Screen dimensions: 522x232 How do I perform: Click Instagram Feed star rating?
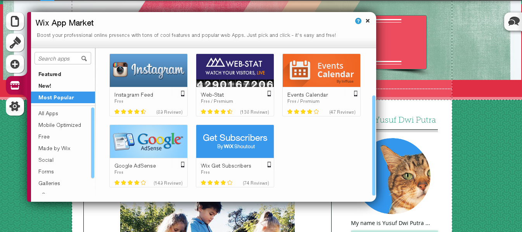pyautogui.click(x=130, y=112)
